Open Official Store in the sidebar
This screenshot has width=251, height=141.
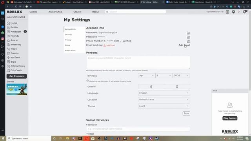(16, 66)
